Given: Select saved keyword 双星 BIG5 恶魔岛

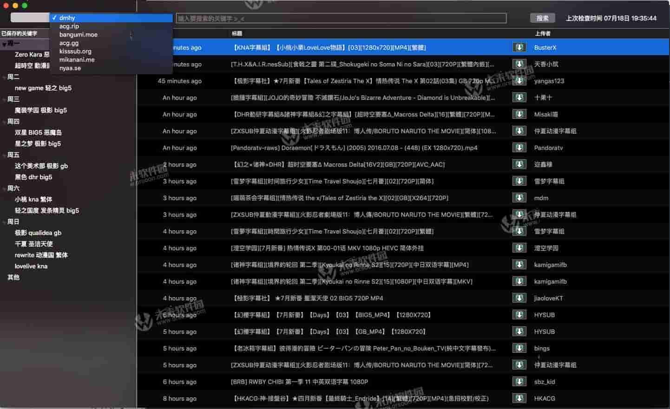Looking at the screenshot, I should 38,132.
